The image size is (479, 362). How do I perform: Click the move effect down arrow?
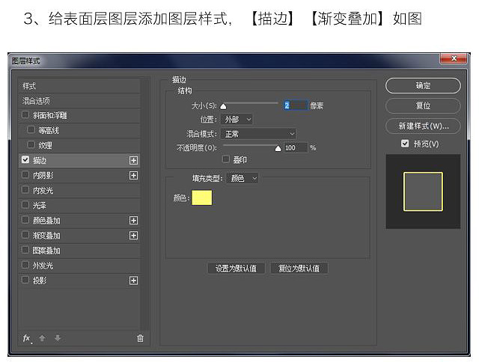pos(58,338)
